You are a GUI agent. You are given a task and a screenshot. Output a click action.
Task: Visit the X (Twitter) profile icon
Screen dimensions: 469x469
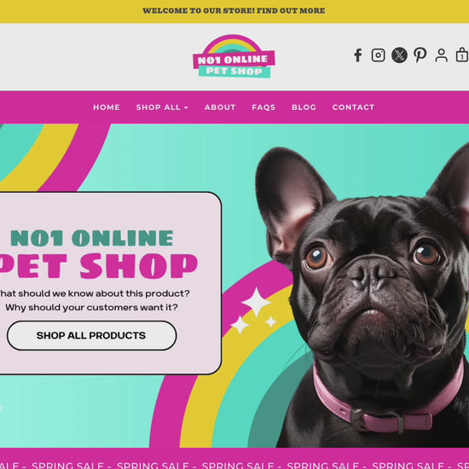399,55
